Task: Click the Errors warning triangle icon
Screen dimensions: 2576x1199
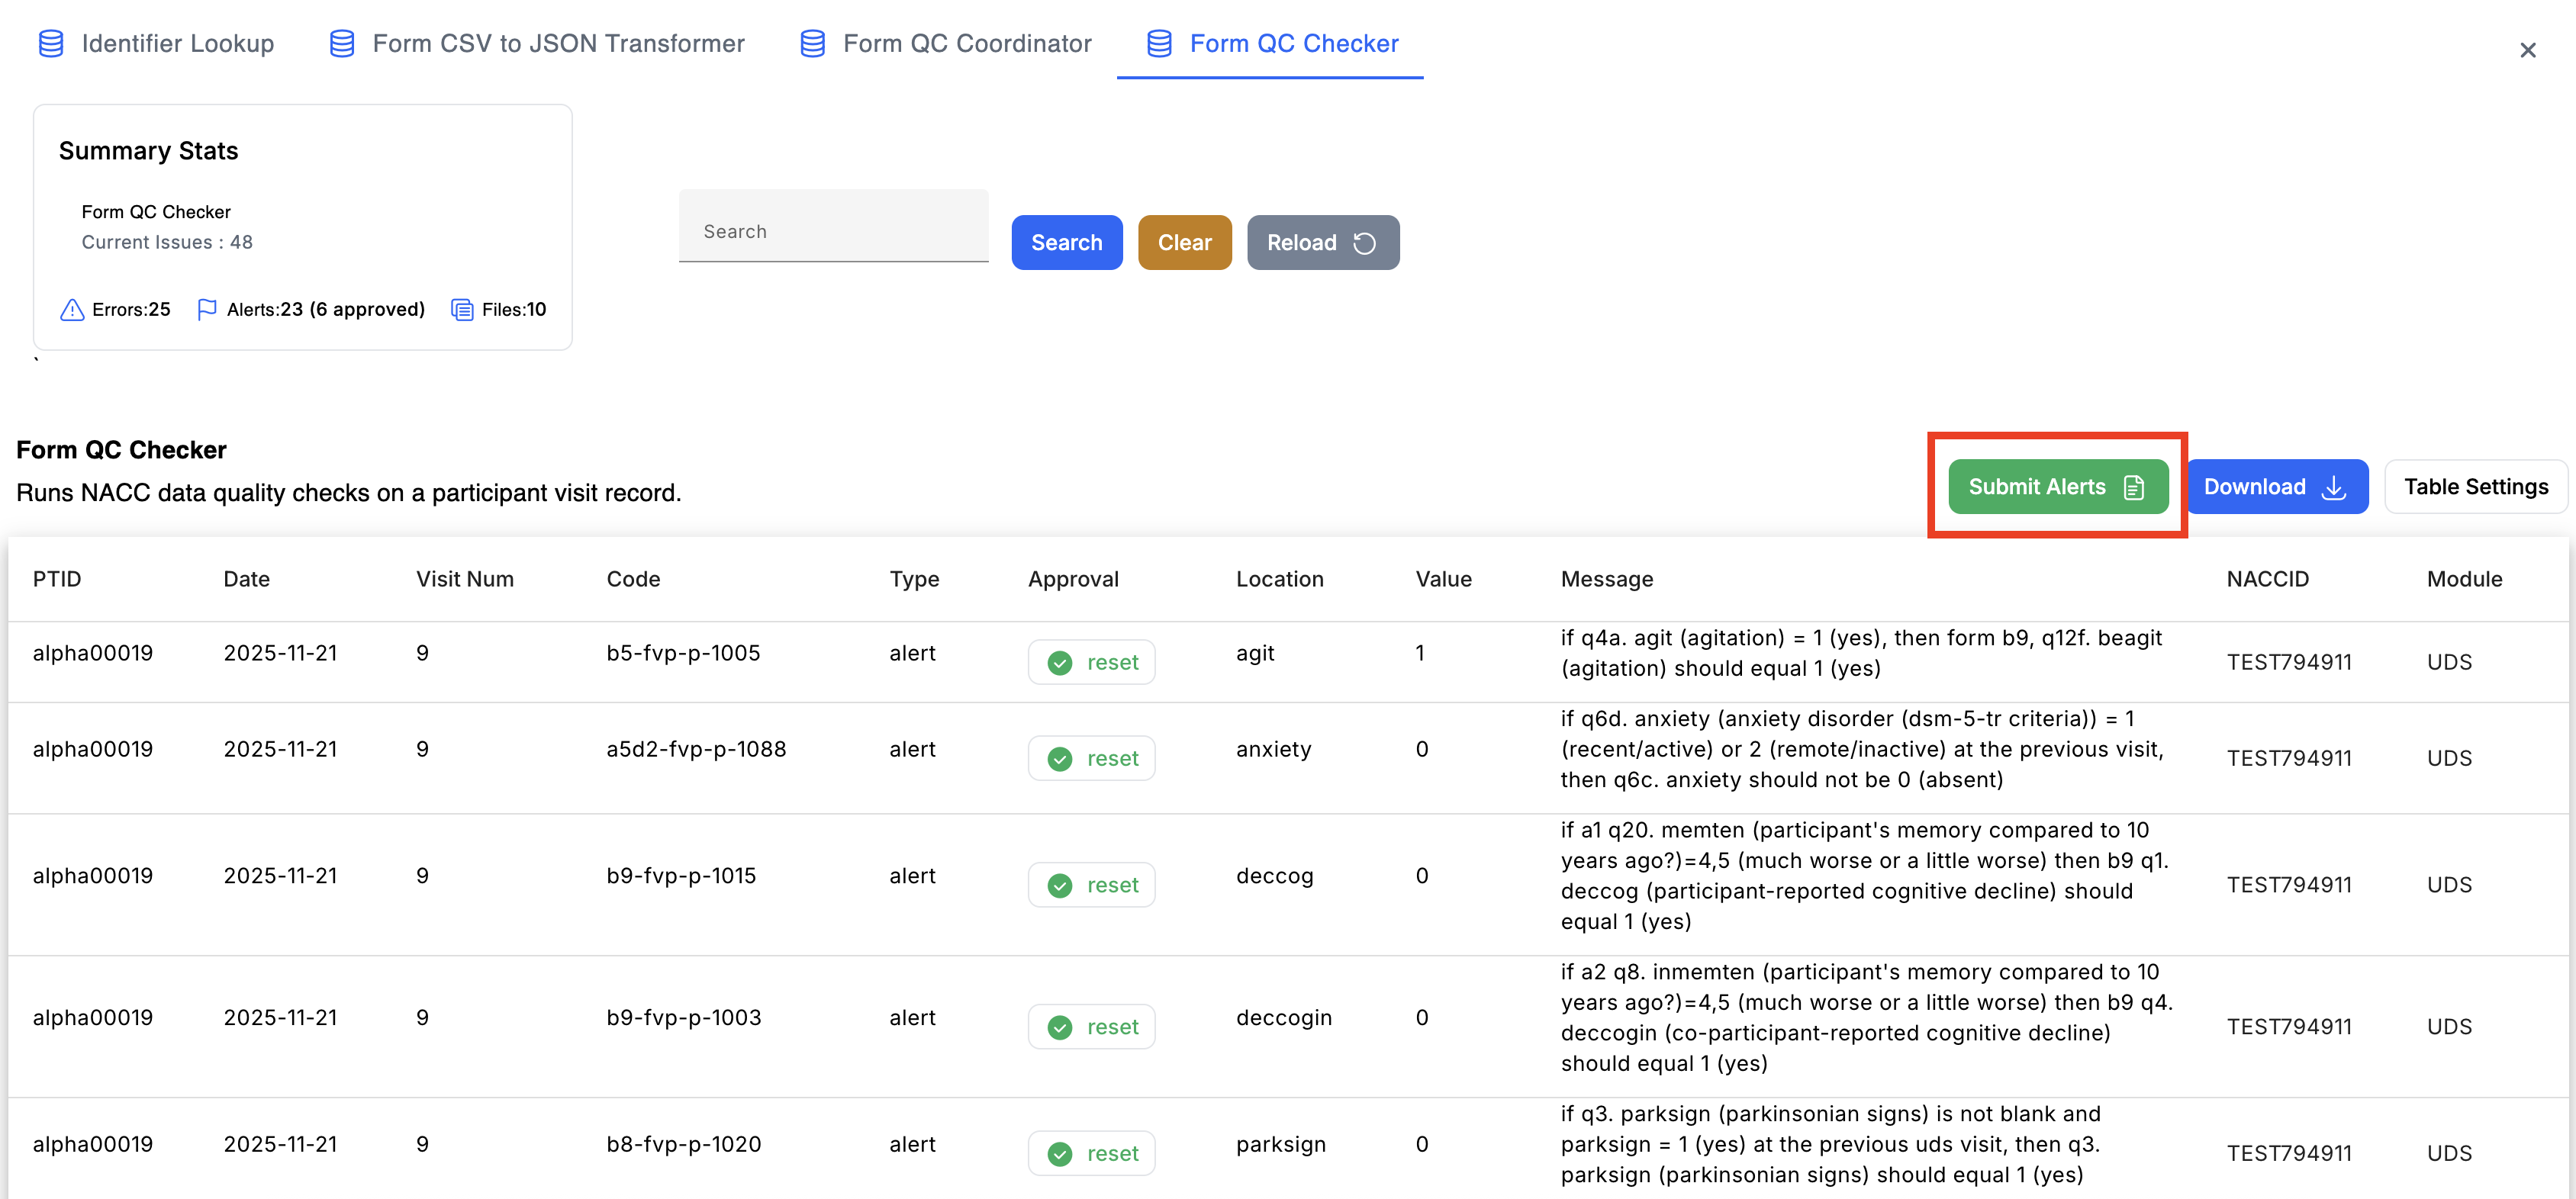Action: coord(72,310)
